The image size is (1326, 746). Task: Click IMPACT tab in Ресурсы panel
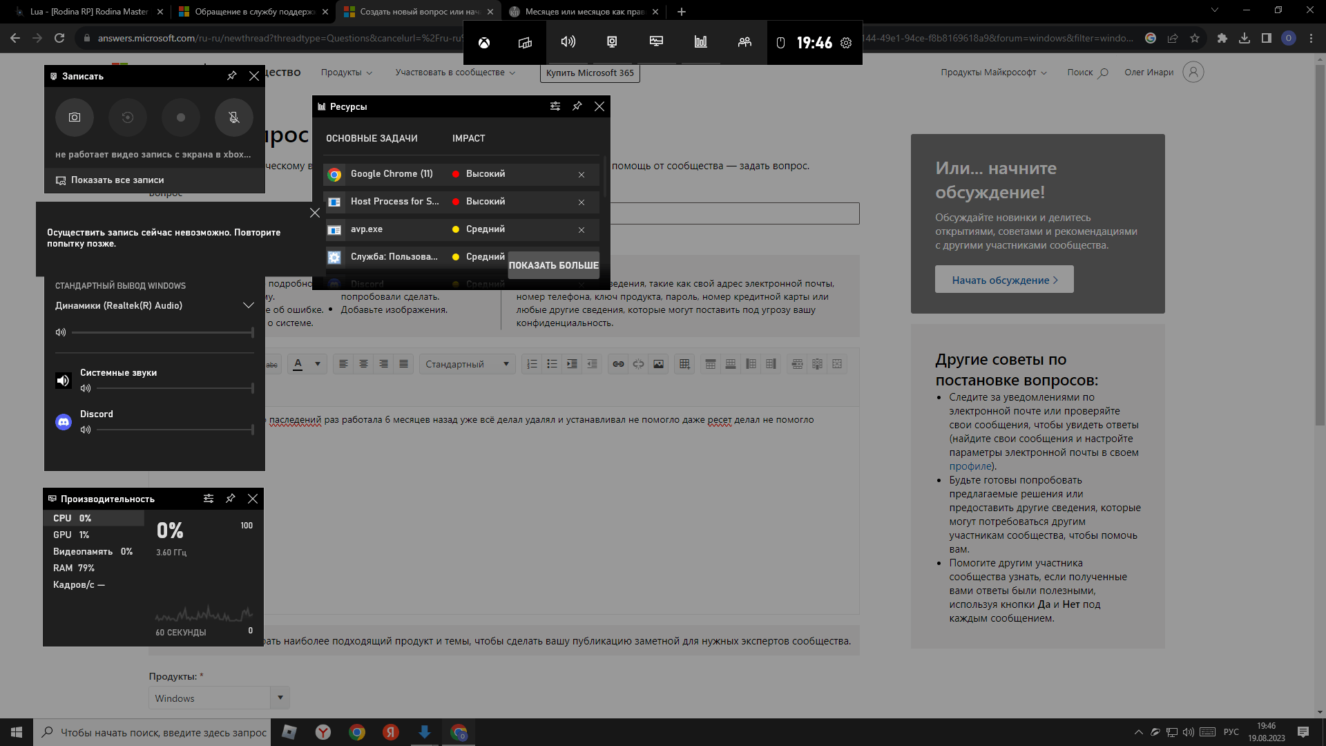(469, 138)
